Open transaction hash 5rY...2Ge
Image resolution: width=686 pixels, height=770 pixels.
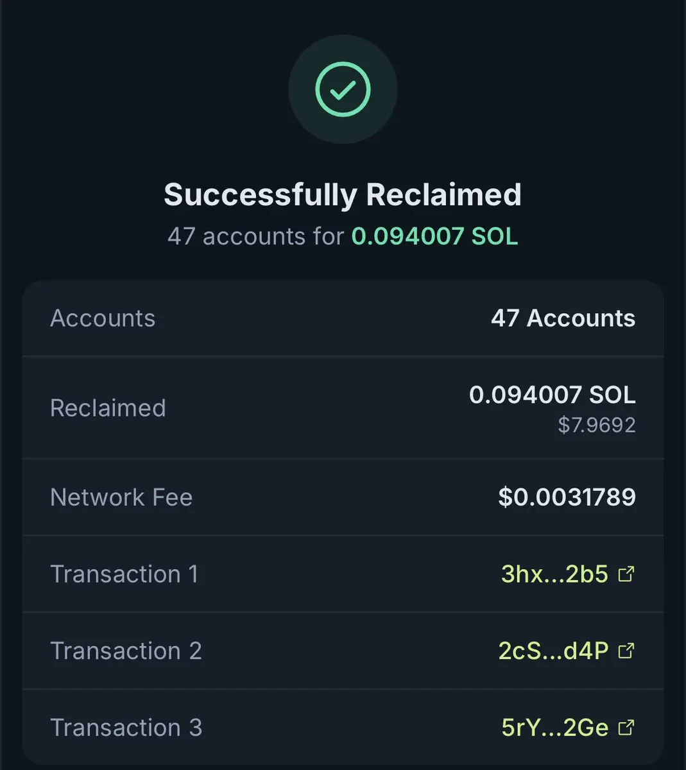555,728
